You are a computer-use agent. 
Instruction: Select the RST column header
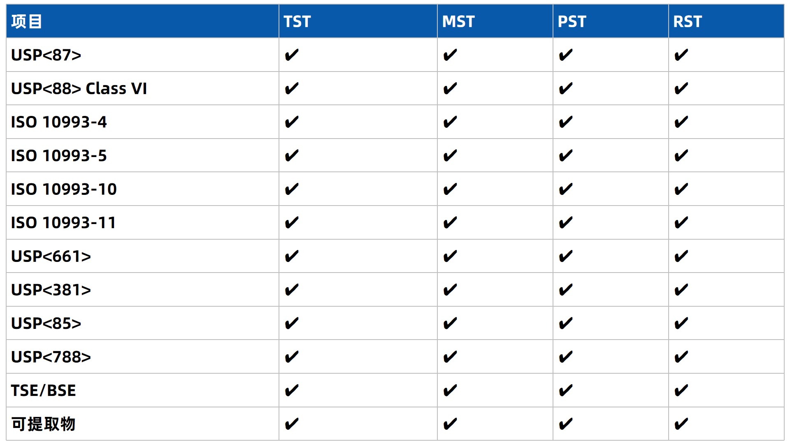[x=688, y=21]
